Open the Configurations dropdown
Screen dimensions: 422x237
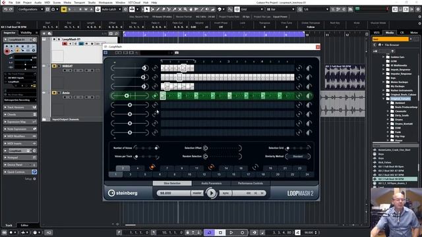pos(30,9)
